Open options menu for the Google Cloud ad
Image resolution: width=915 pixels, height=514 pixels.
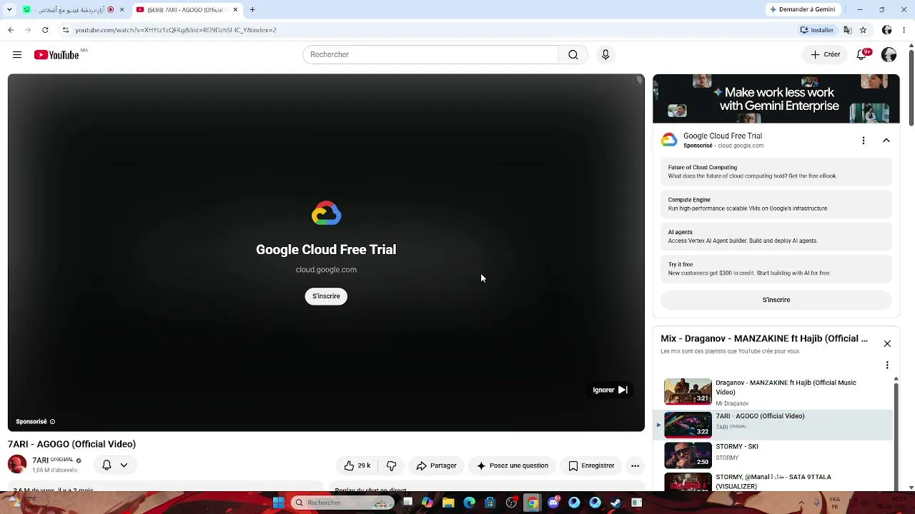tap(863, 141)
